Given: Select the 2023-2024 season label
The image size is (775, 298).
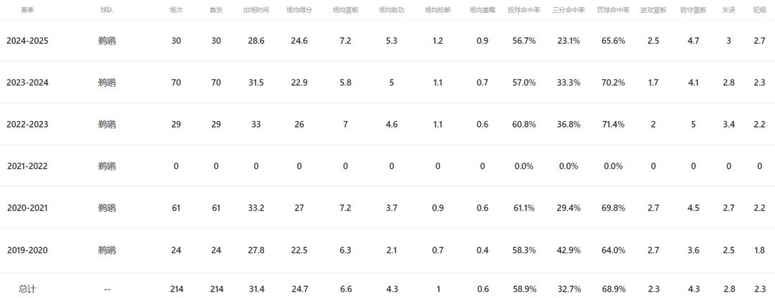Looking at the screenshot, I should [x=26, y=82].
